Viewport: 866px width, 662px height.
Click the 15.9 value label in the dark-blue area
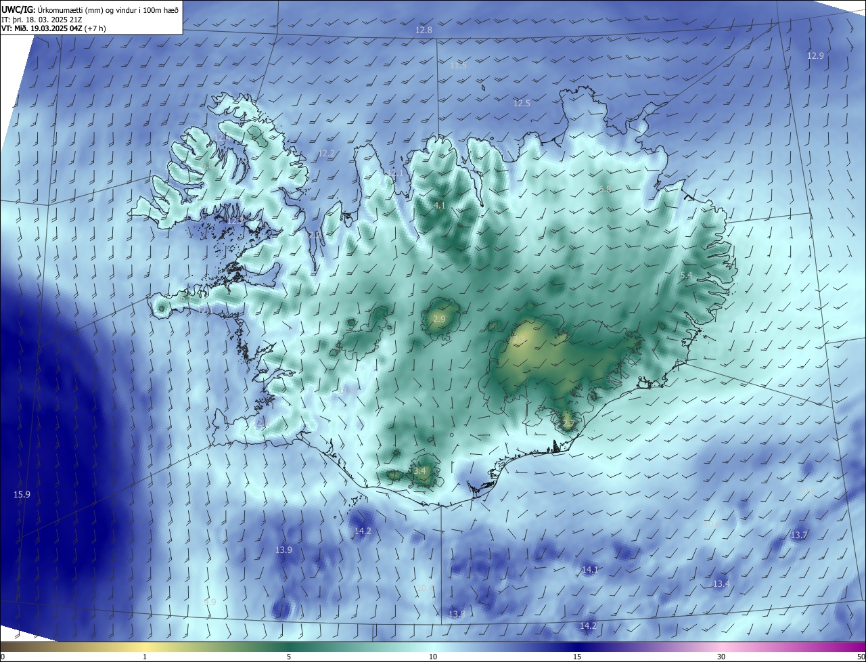click(x=22, y=495)
